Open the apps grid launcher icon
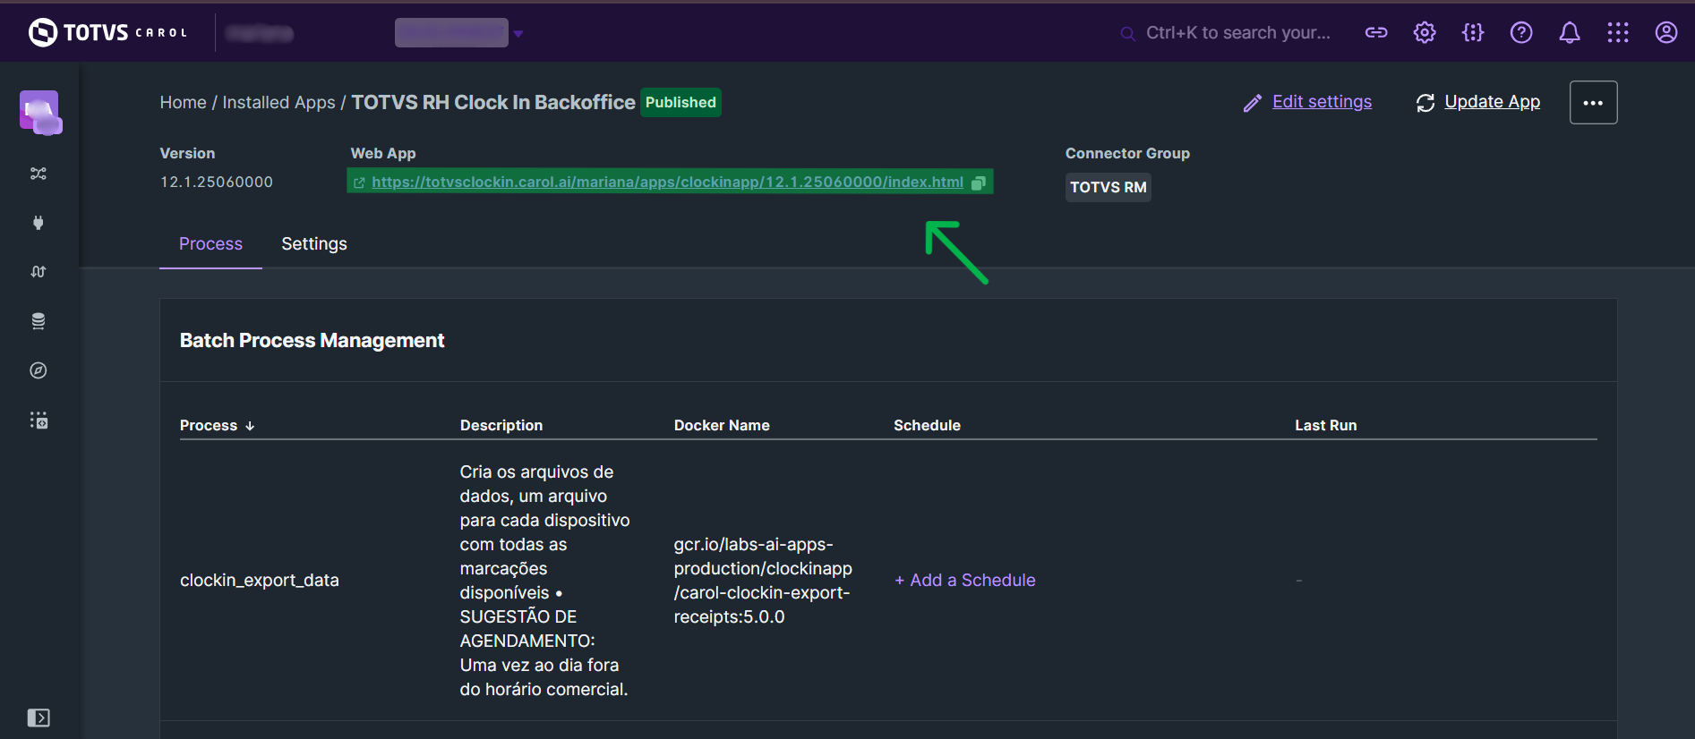 pyautogui.click(x=1618, y=33)
